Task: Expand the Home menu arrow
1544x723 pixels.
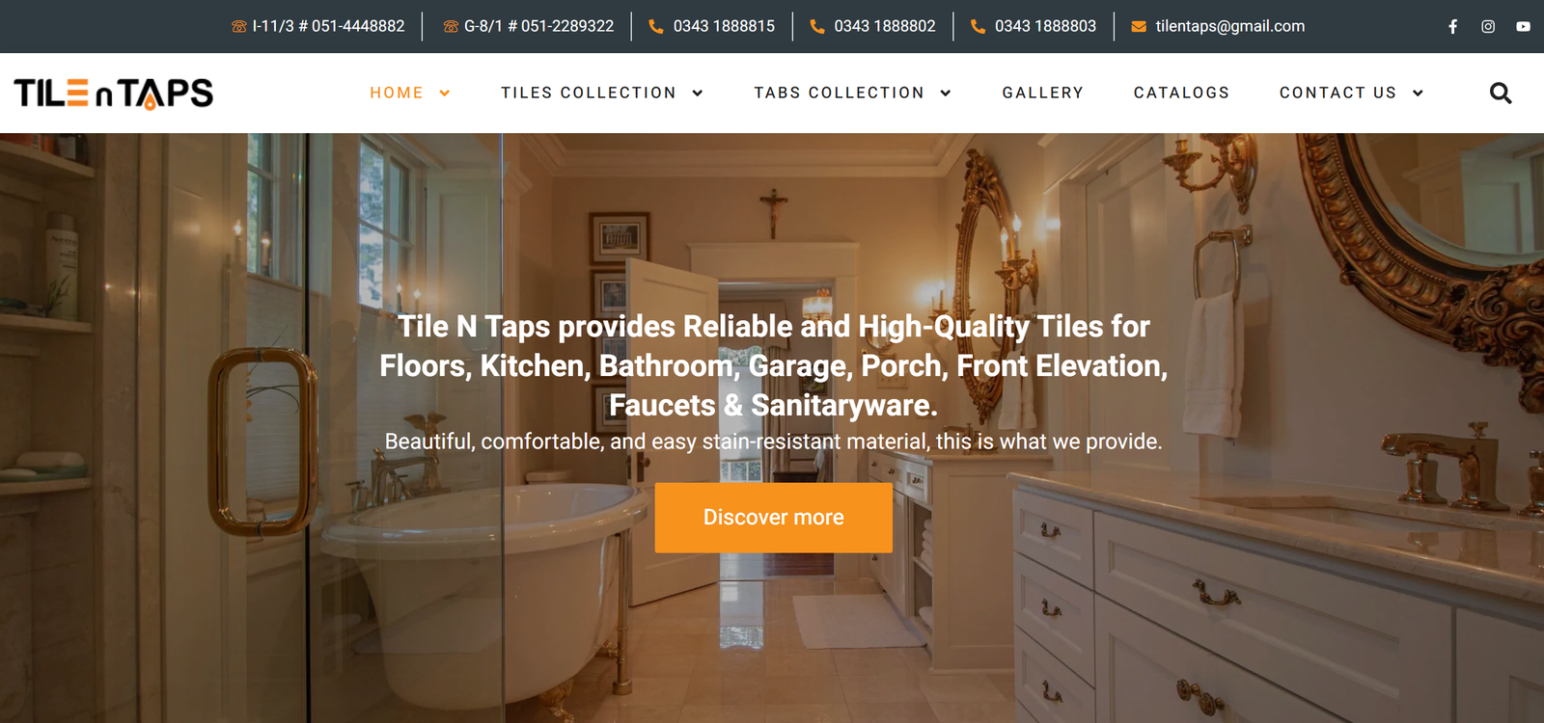Action: (x=445, y=93)
